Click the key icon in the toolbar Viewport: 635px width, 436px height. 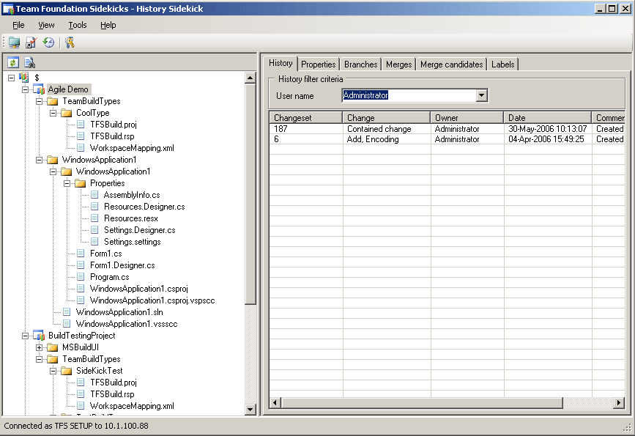(x=70, y=43)
